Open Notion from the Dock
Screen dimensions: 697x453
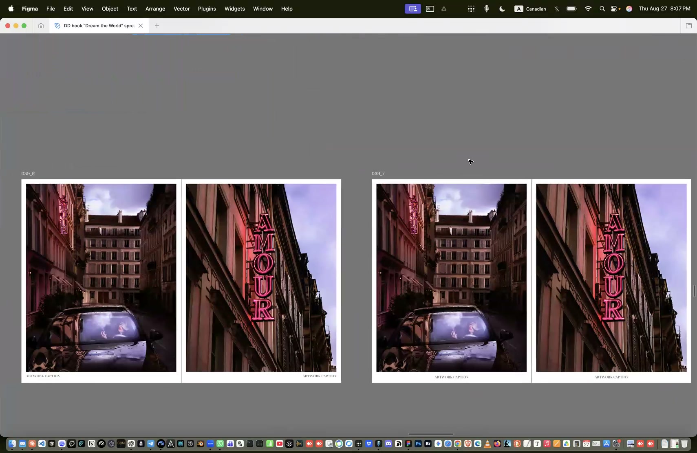point(92,444)
